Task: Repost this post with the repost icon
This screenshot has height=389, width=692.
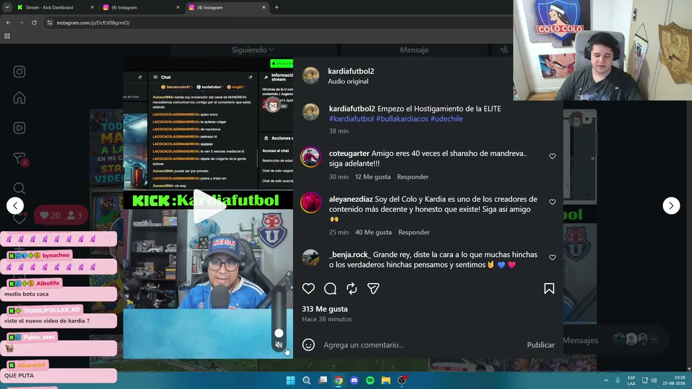Action: (x=352, y=289)
